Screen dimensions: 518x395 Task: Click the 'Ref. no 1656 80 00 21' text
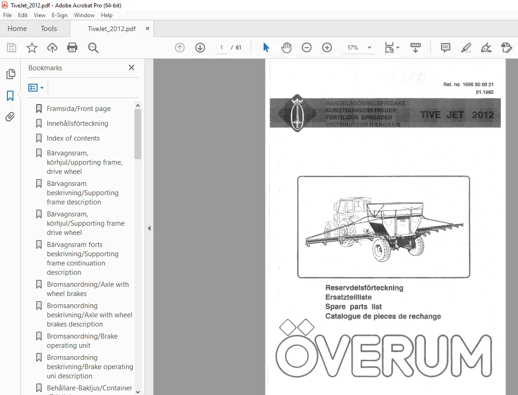click(x=468, y=84)
